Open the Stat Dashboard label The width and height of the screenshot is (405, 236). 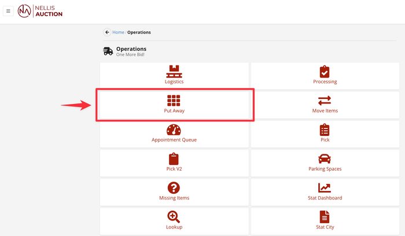325,198
